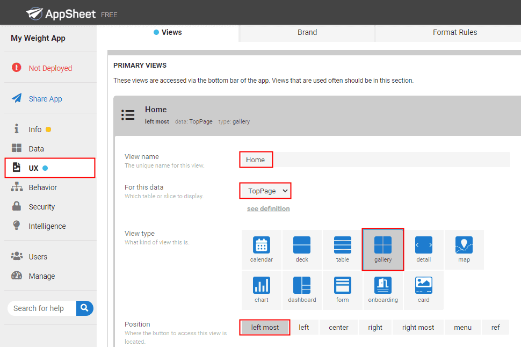The height and width of the screenshot is (347, 521).
Task: Open the Intelligence section label
Action: point(47,226)
